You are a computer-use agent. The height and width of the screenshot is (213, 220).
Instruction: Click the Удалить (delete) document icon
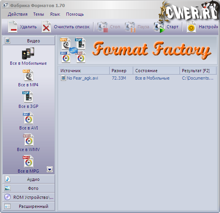point(13,27)
